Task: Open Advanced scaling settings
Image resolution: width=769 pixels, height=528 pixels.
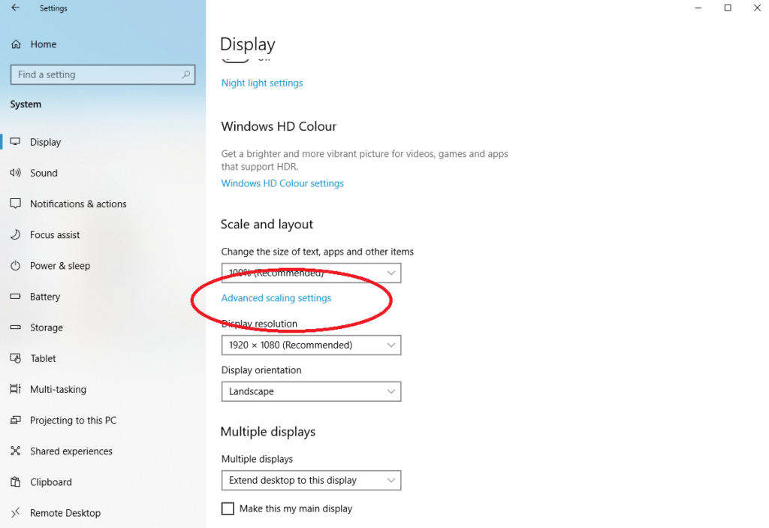Action: coord(276,297)
